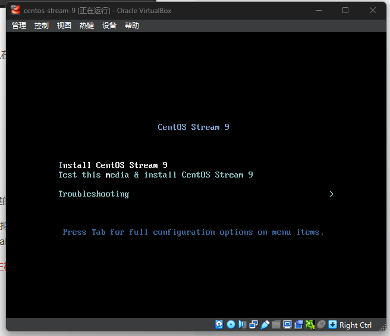Image resolution: width=390 pixels, height=336 pixels.
Task: Click the display settings status icon
Action: coord(287,325)
